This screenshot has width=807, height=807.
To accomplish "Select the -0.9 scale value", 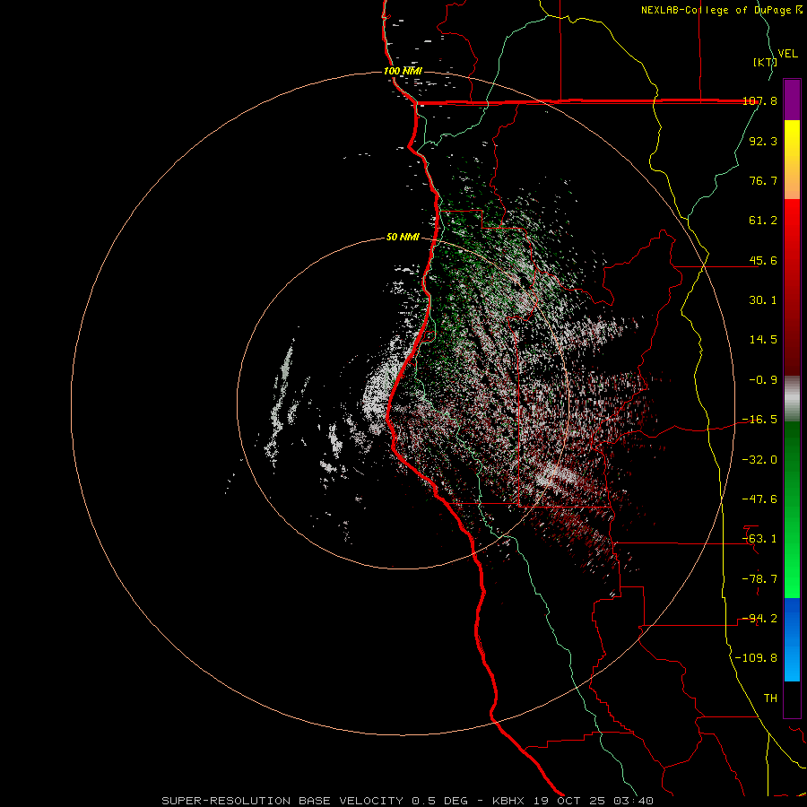I will point(763,380).
